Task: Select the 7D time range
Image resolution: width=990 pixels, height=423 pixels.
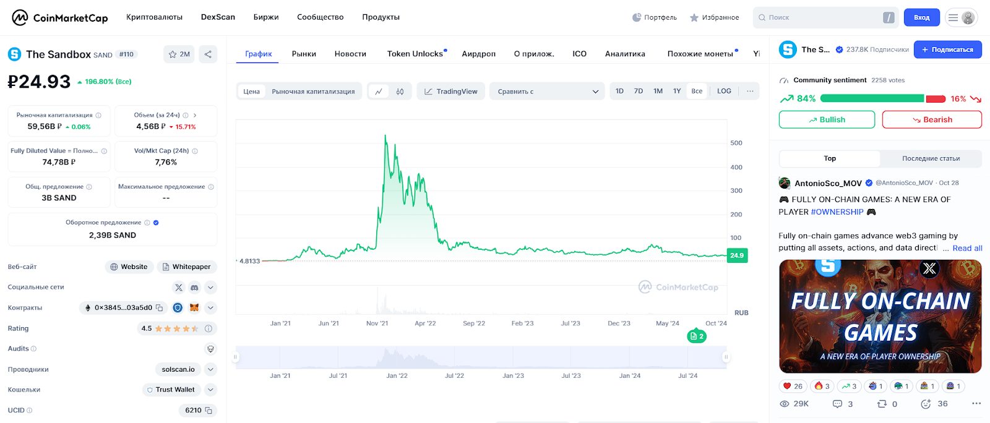Action: pos(639,91)
